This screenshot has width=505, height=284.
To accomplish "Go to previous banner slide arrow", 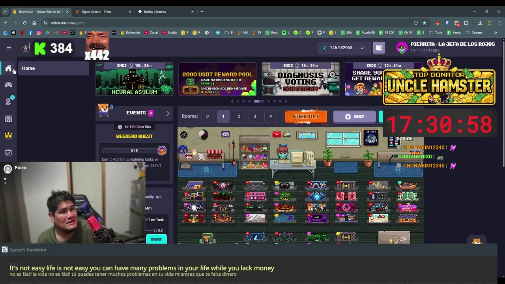I will [232, 101].
